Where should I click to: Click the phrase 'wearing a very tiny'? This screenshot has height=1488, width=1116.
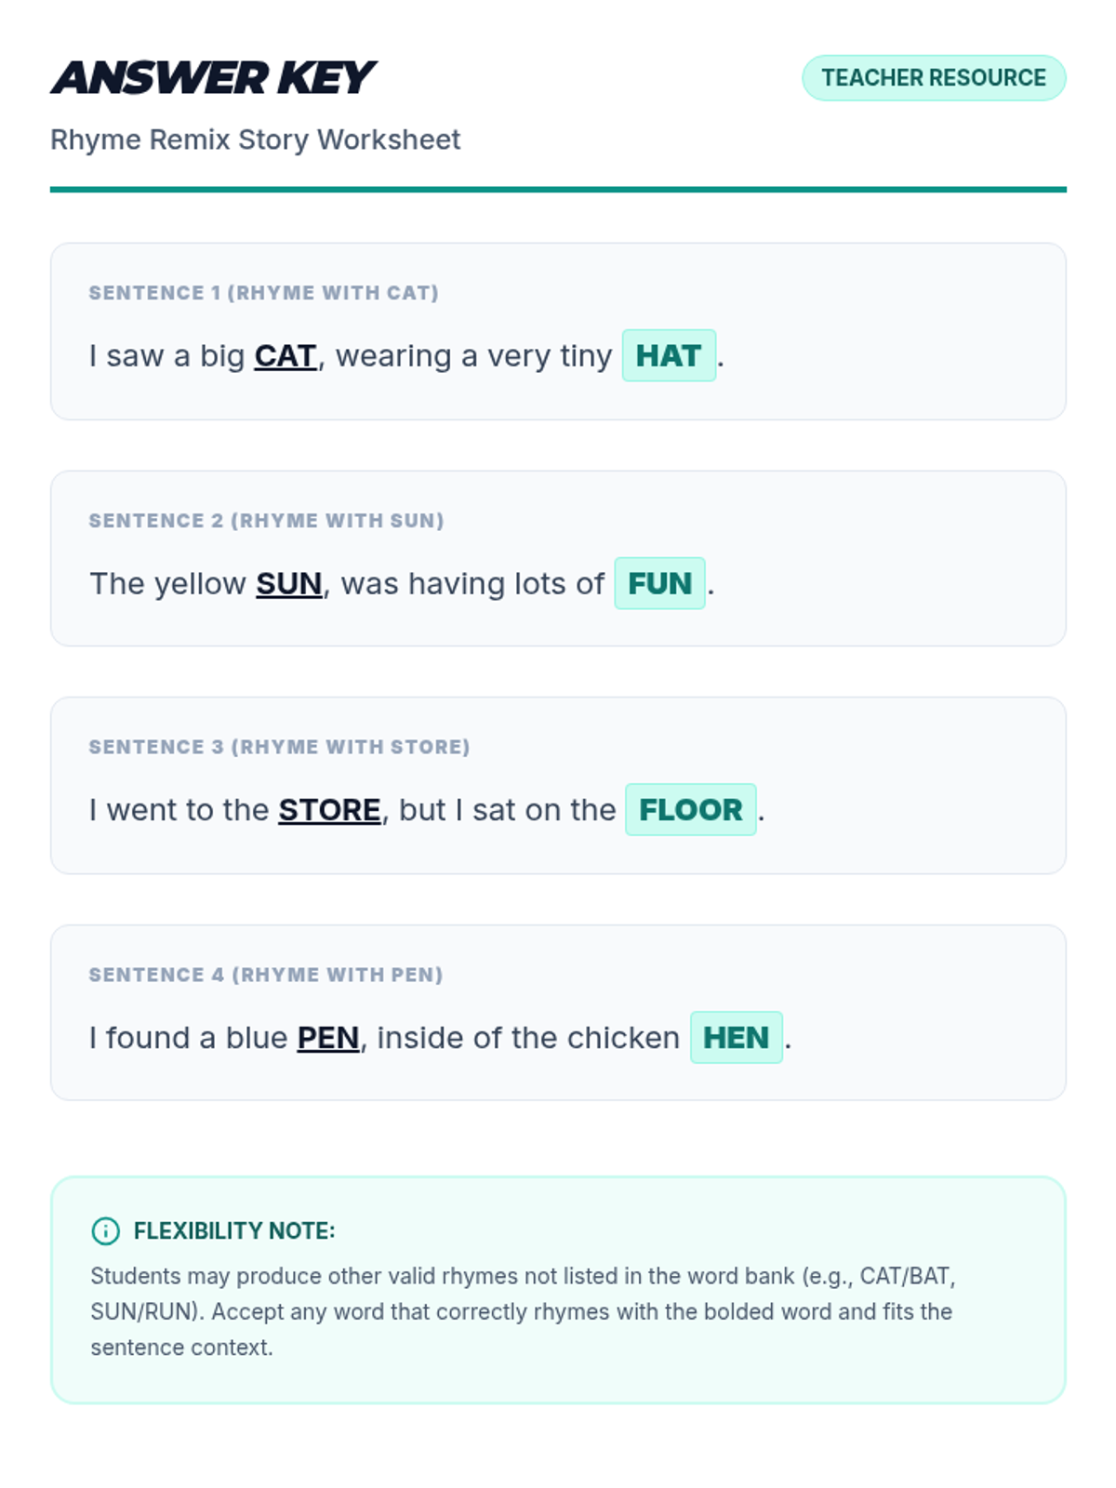coord(473,356)
